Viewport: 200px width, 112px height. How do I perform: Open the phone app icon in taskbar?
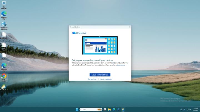click(x=119, y=110)
